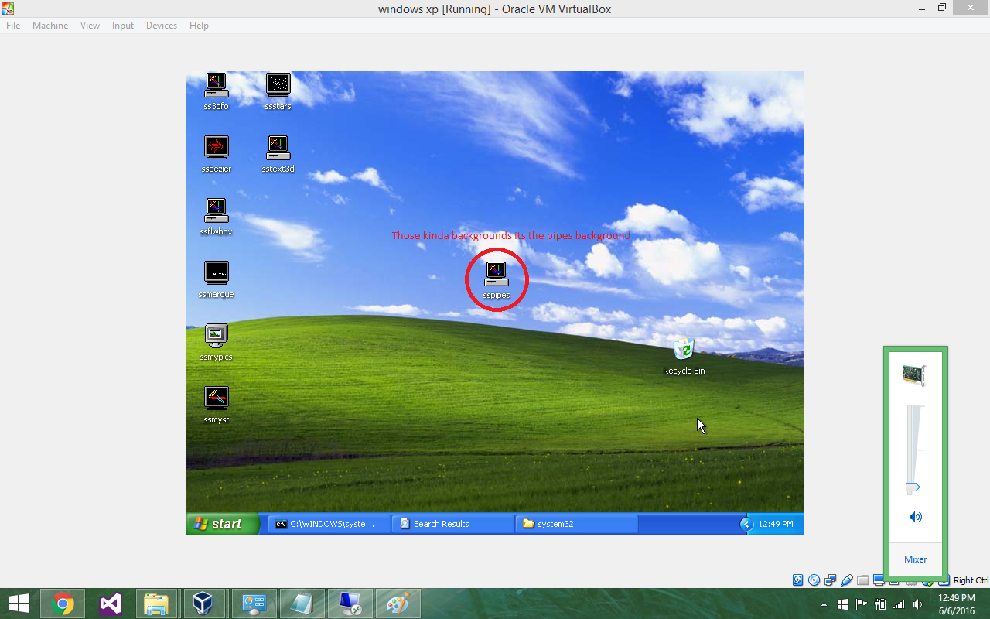Open Visual Studio from taskbar
The width and height of the screenshot is (990, 619).
coord(111,604)
